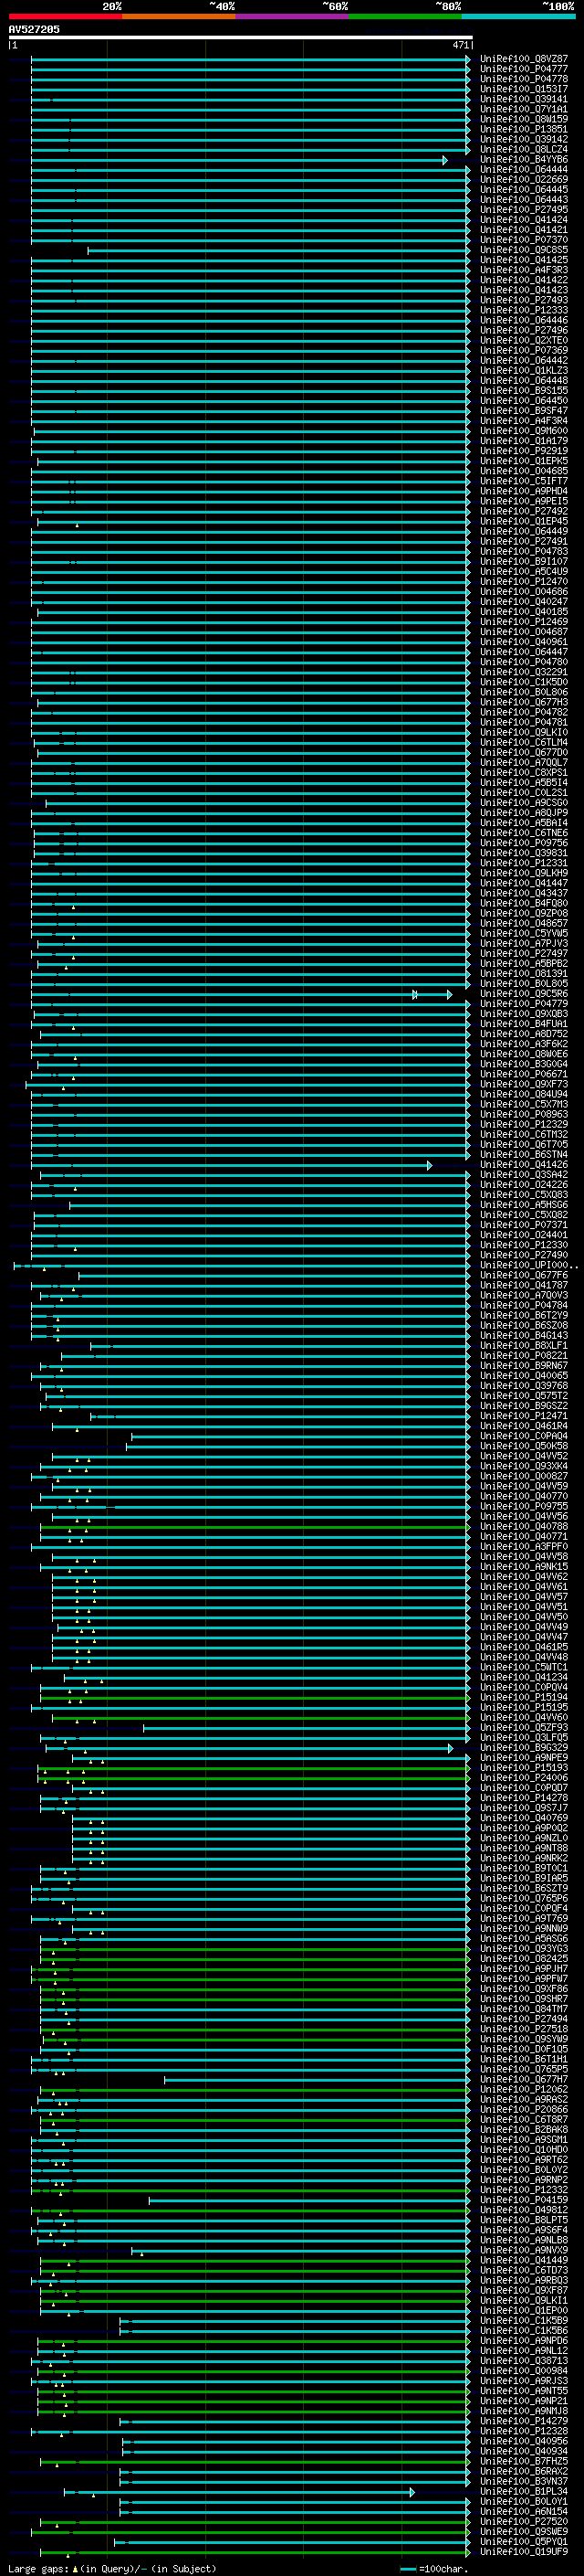Select hit label UniRef100_Q00827
Viewport: 584px width, 2576px height.
click(524, 1476)
